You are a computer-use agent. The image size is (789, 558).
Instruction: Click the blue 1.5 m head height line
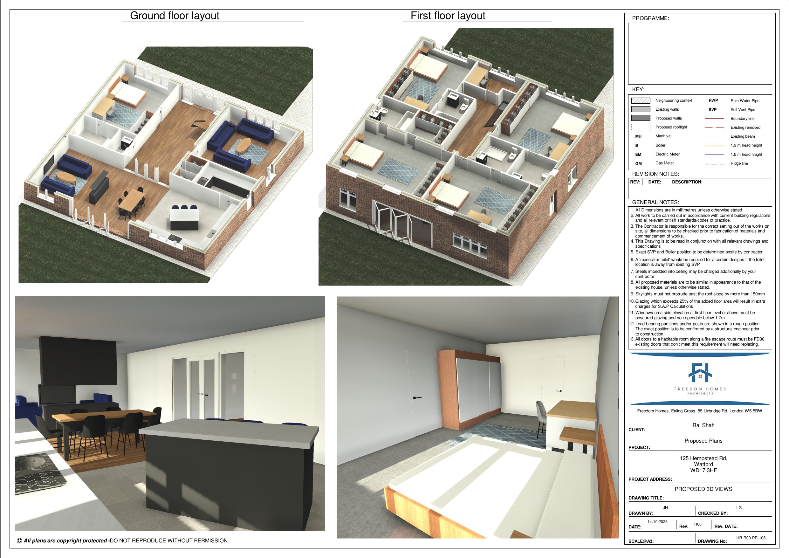714,155
